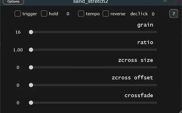
Task: Click the ratio slider handle
Action: pyautogui.click(x=31, y=50)
